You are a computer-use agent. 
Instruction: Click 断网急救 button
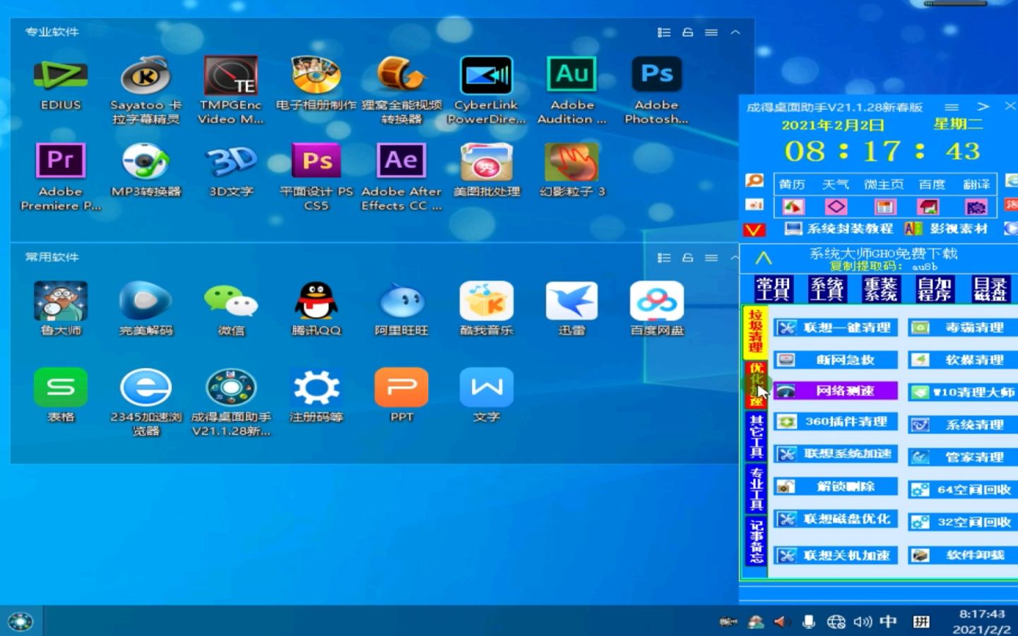(836, 360)
